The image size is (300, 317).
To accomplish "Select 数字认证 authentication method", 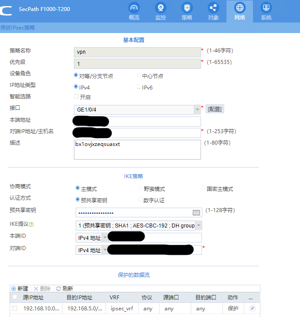I will coord(140,200).
